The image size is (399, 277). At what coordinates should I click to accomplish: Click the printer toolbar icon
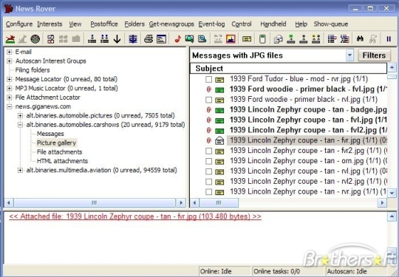(x=149, y=39)
